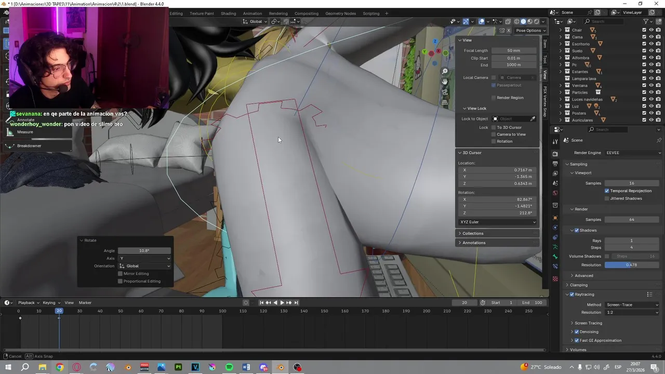665x374 pixels.
Task: Click the auto keying record button
Action: (246, 303)
